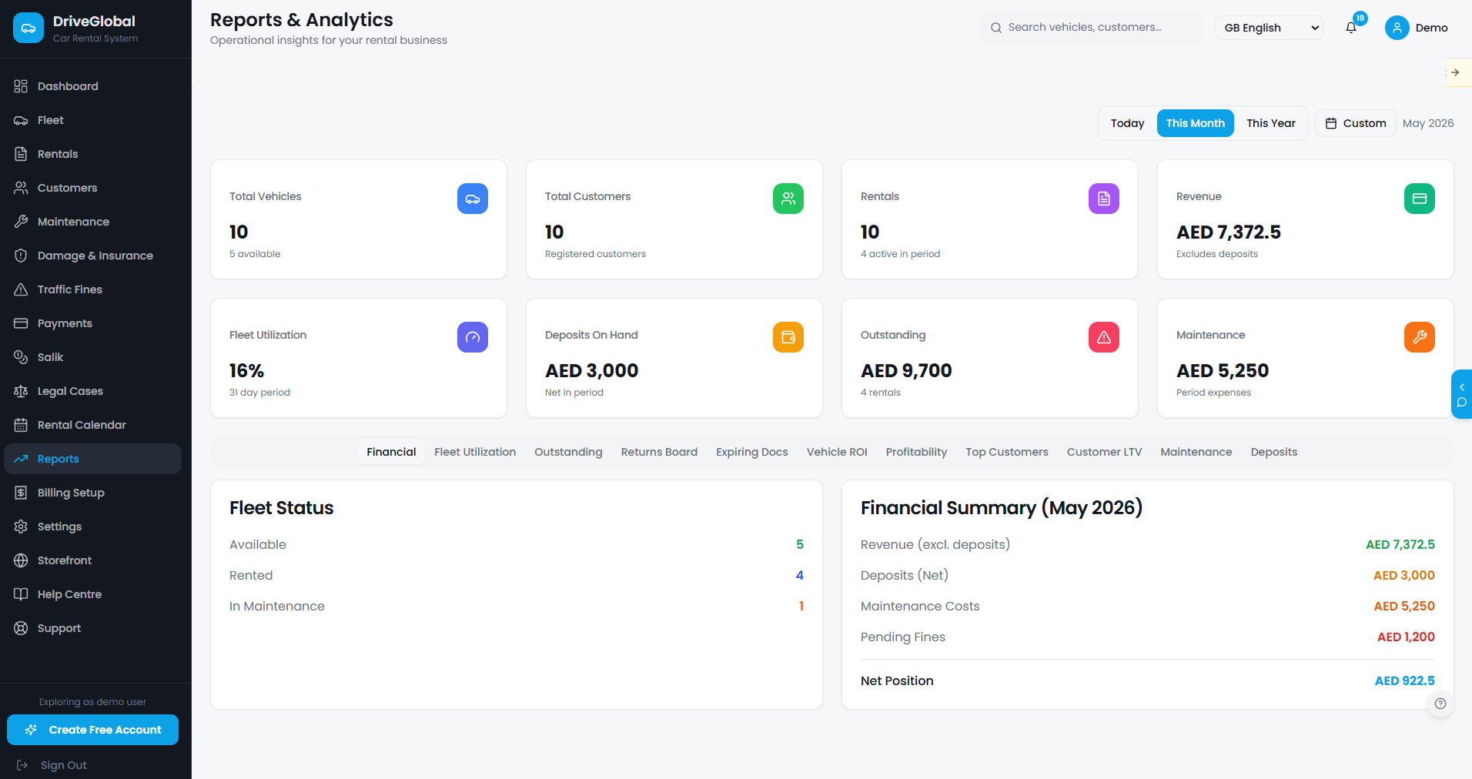
Task: Click the Traffic Fines warning triangle icon
Action: (x=21, y=289)
